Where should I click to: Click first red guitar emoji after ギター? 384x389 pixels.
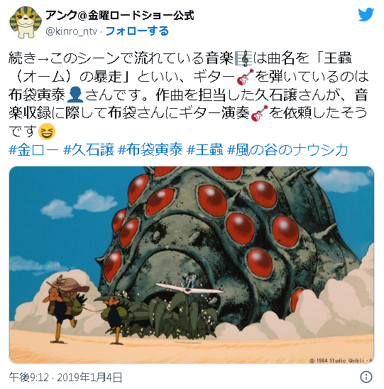coord(245,77)
